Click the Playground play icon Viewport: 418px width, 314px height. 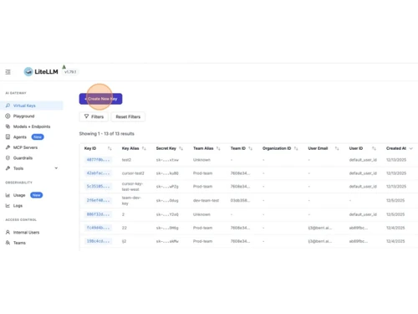tap(8, 116)
